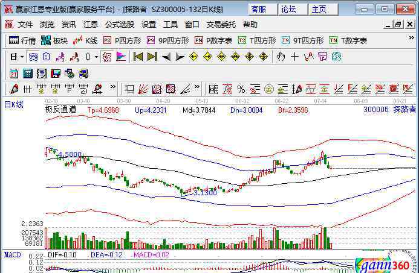
Task: Click the percent sign tool icon
Action: [241, 89]
